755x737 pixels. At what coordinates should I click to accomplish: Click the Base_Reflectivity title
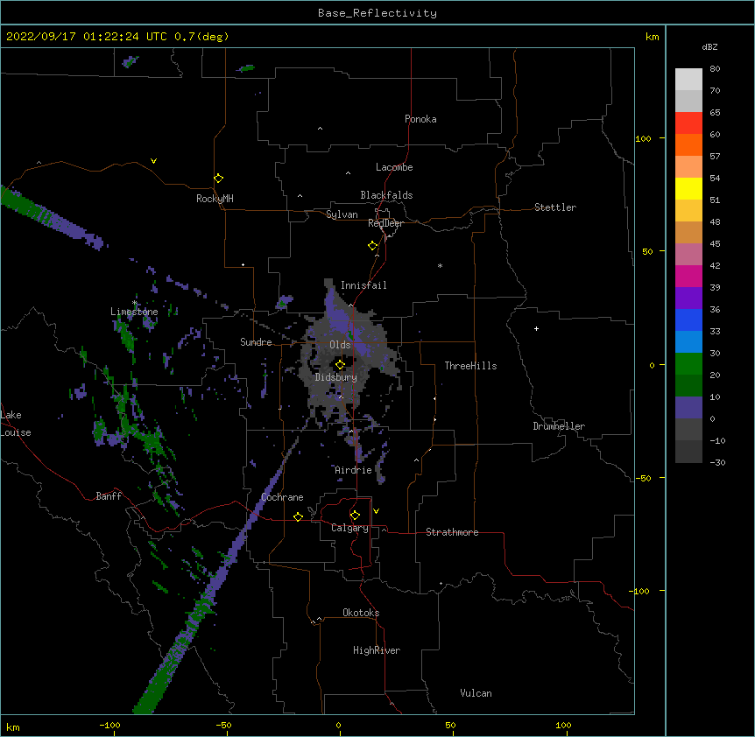377,13
